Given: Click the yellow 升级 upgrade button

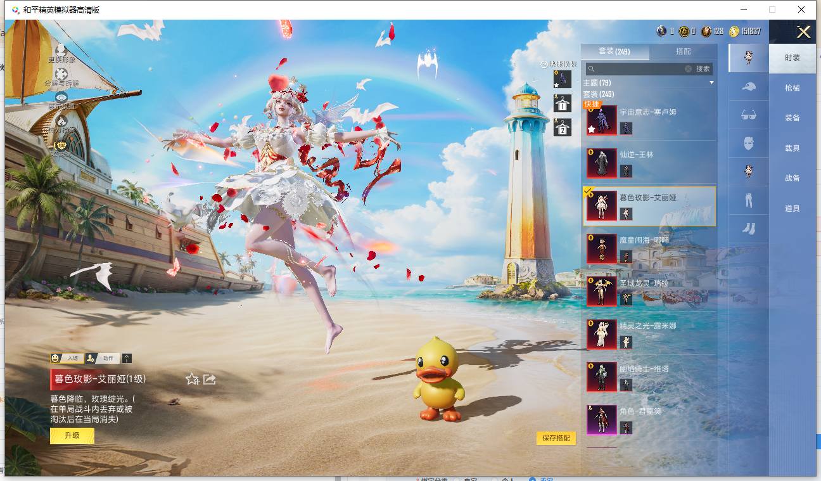Looking at the screenshot, I should 72,435.
